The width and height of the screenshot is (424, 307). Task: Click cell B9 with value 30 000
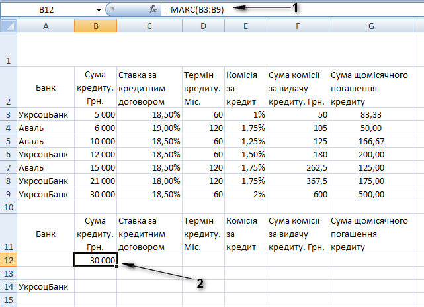(x=95, y=195)
